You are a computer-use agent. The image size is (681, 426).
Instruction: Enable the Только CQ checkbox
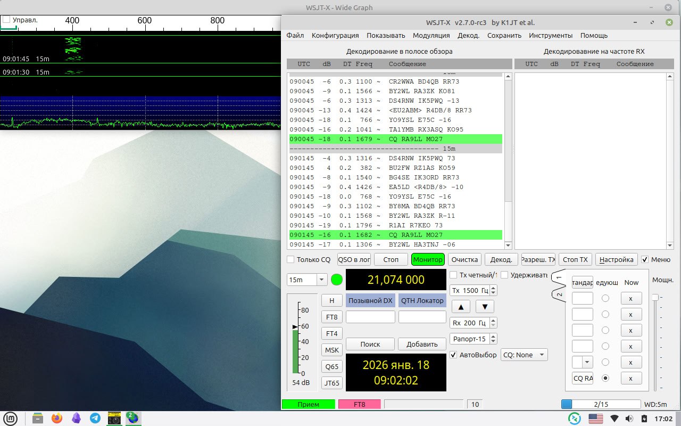tap(290, 260)
